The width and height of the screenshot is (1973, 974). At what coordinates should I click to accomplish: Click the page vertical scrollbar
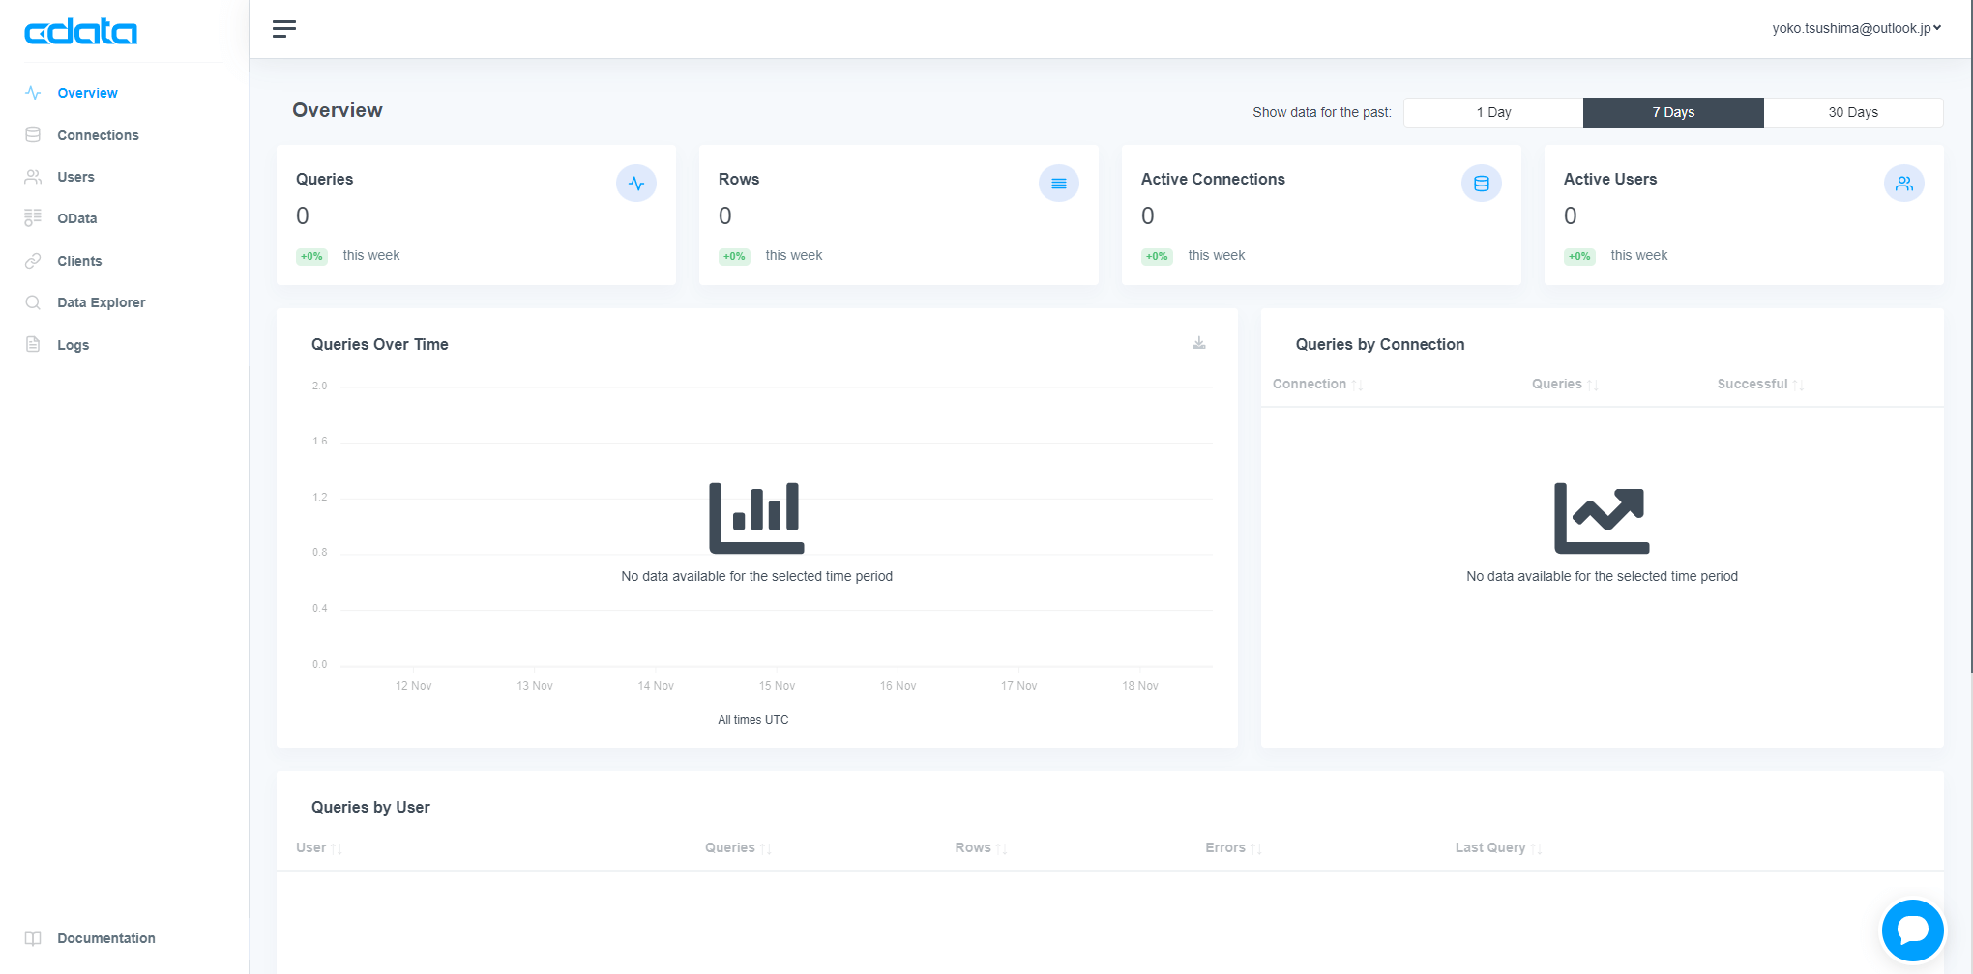pos(1970,338)
